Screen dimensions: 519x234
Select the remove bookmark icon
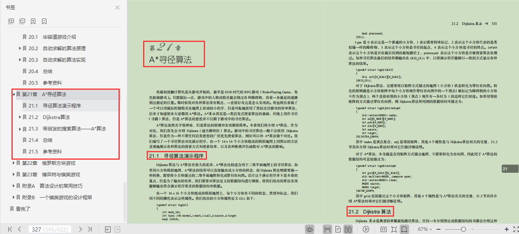(44, 21)
